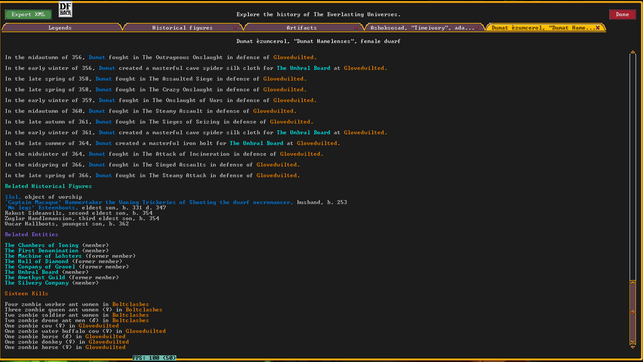Open Glovedwilted in the zombie donkey row

pos(109,342)
